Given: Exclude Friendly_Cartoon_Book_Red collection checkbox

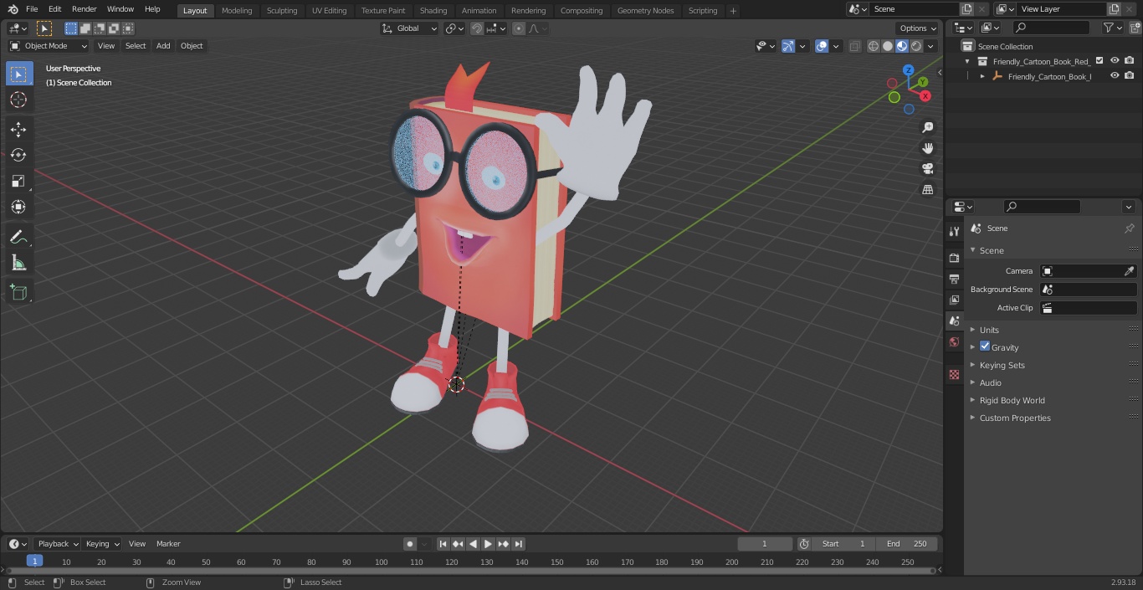Looking at the screenshot, I should click(x=1099, y=60).
